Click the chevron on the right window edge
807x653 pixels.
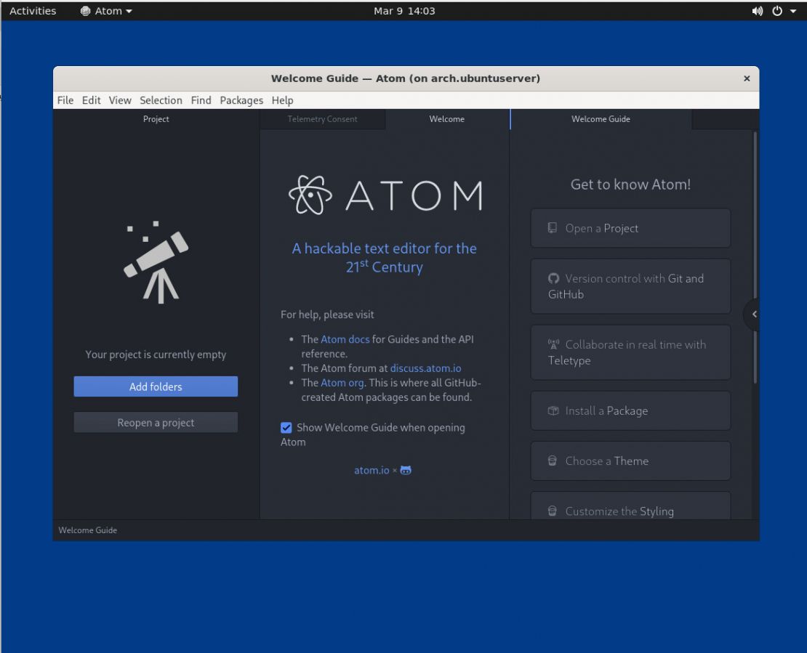click(754, 314)
